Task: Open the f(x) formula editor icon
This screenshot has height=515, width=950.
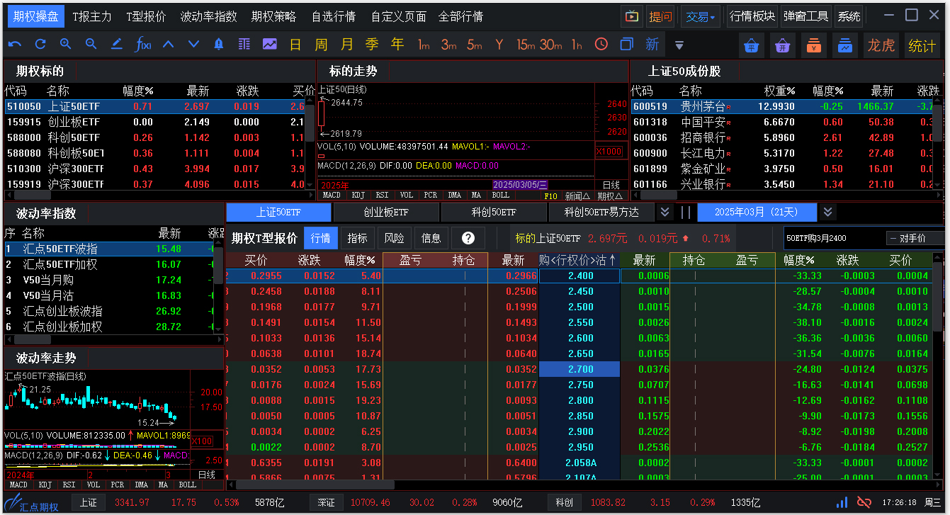Action: [142, 44]
